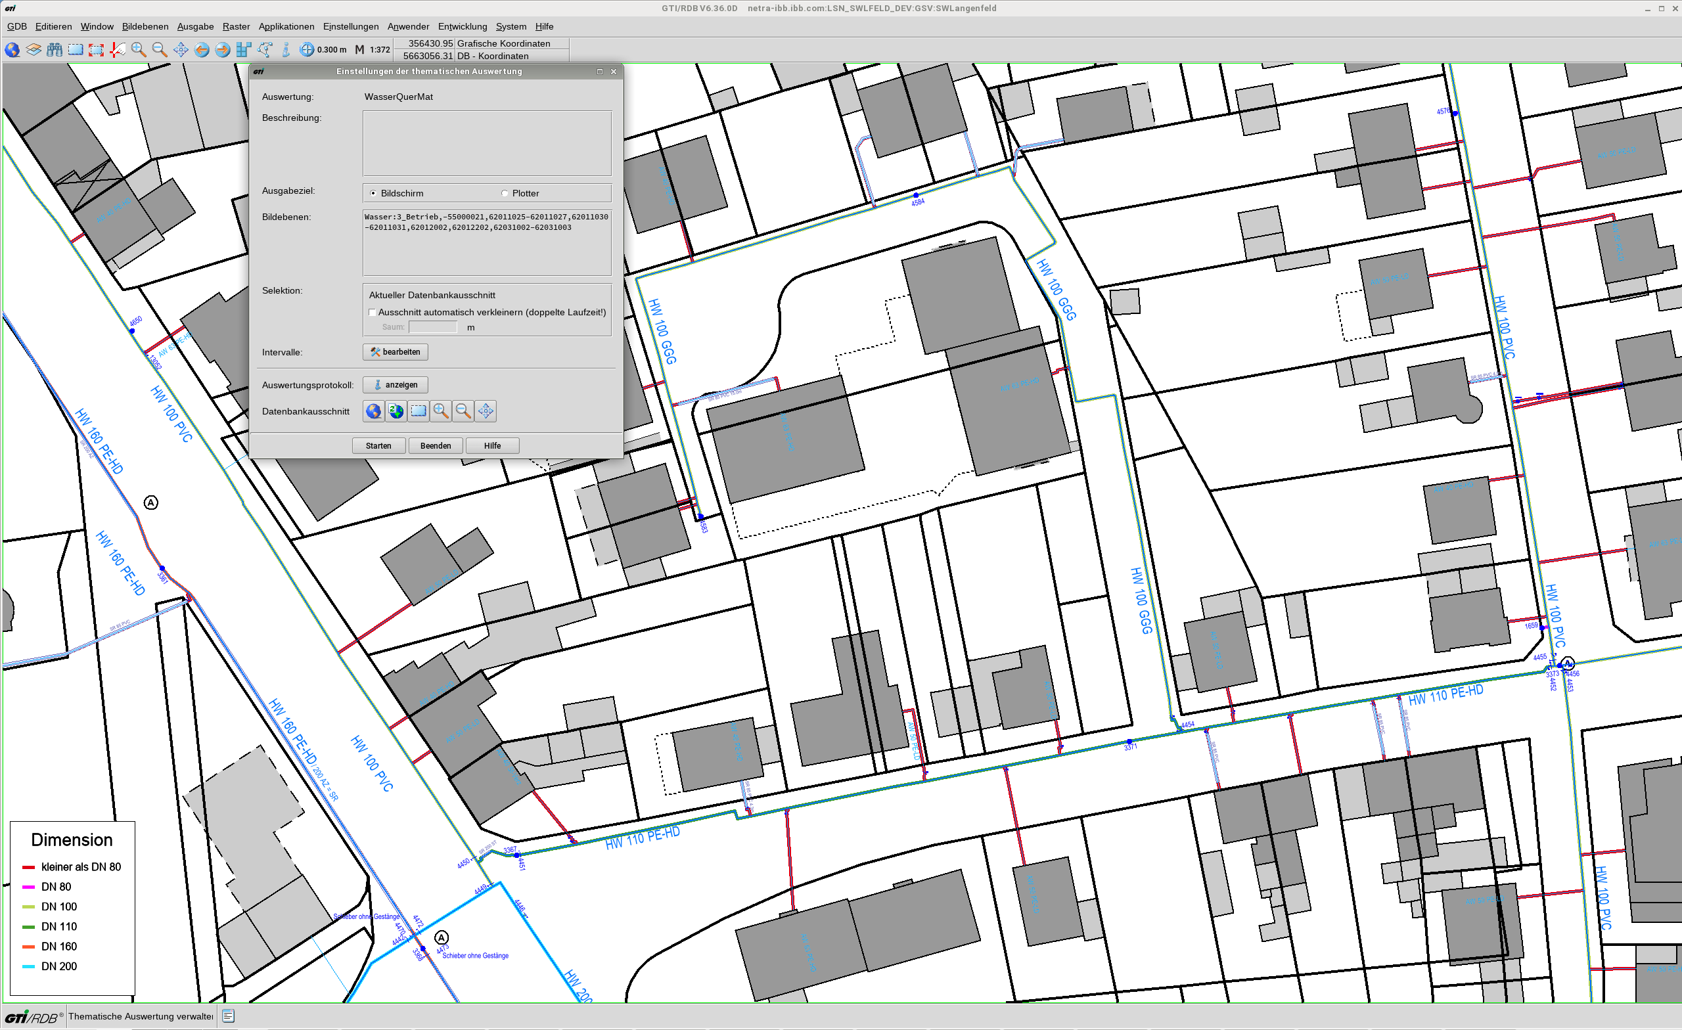Click the polygon nodes icon in toolbar

(x=265, y=50)
